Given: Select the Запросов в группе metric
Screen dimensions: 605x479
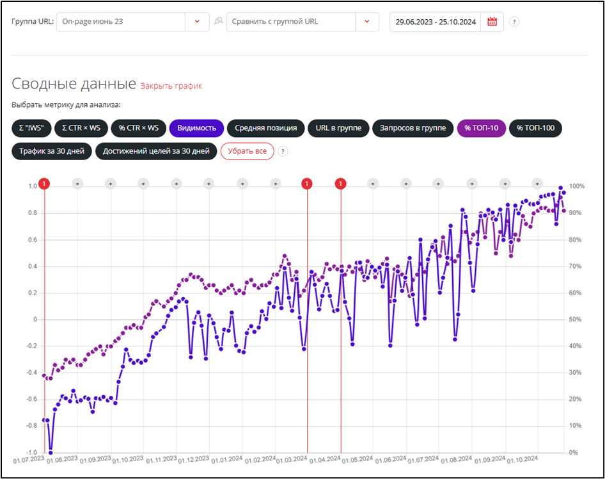Looking at the screenshot, I should click(412, 128).
